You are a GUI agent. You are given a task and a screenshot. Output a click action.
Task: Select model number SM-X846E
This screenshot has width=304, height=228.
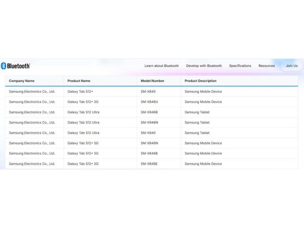[149, 164]
